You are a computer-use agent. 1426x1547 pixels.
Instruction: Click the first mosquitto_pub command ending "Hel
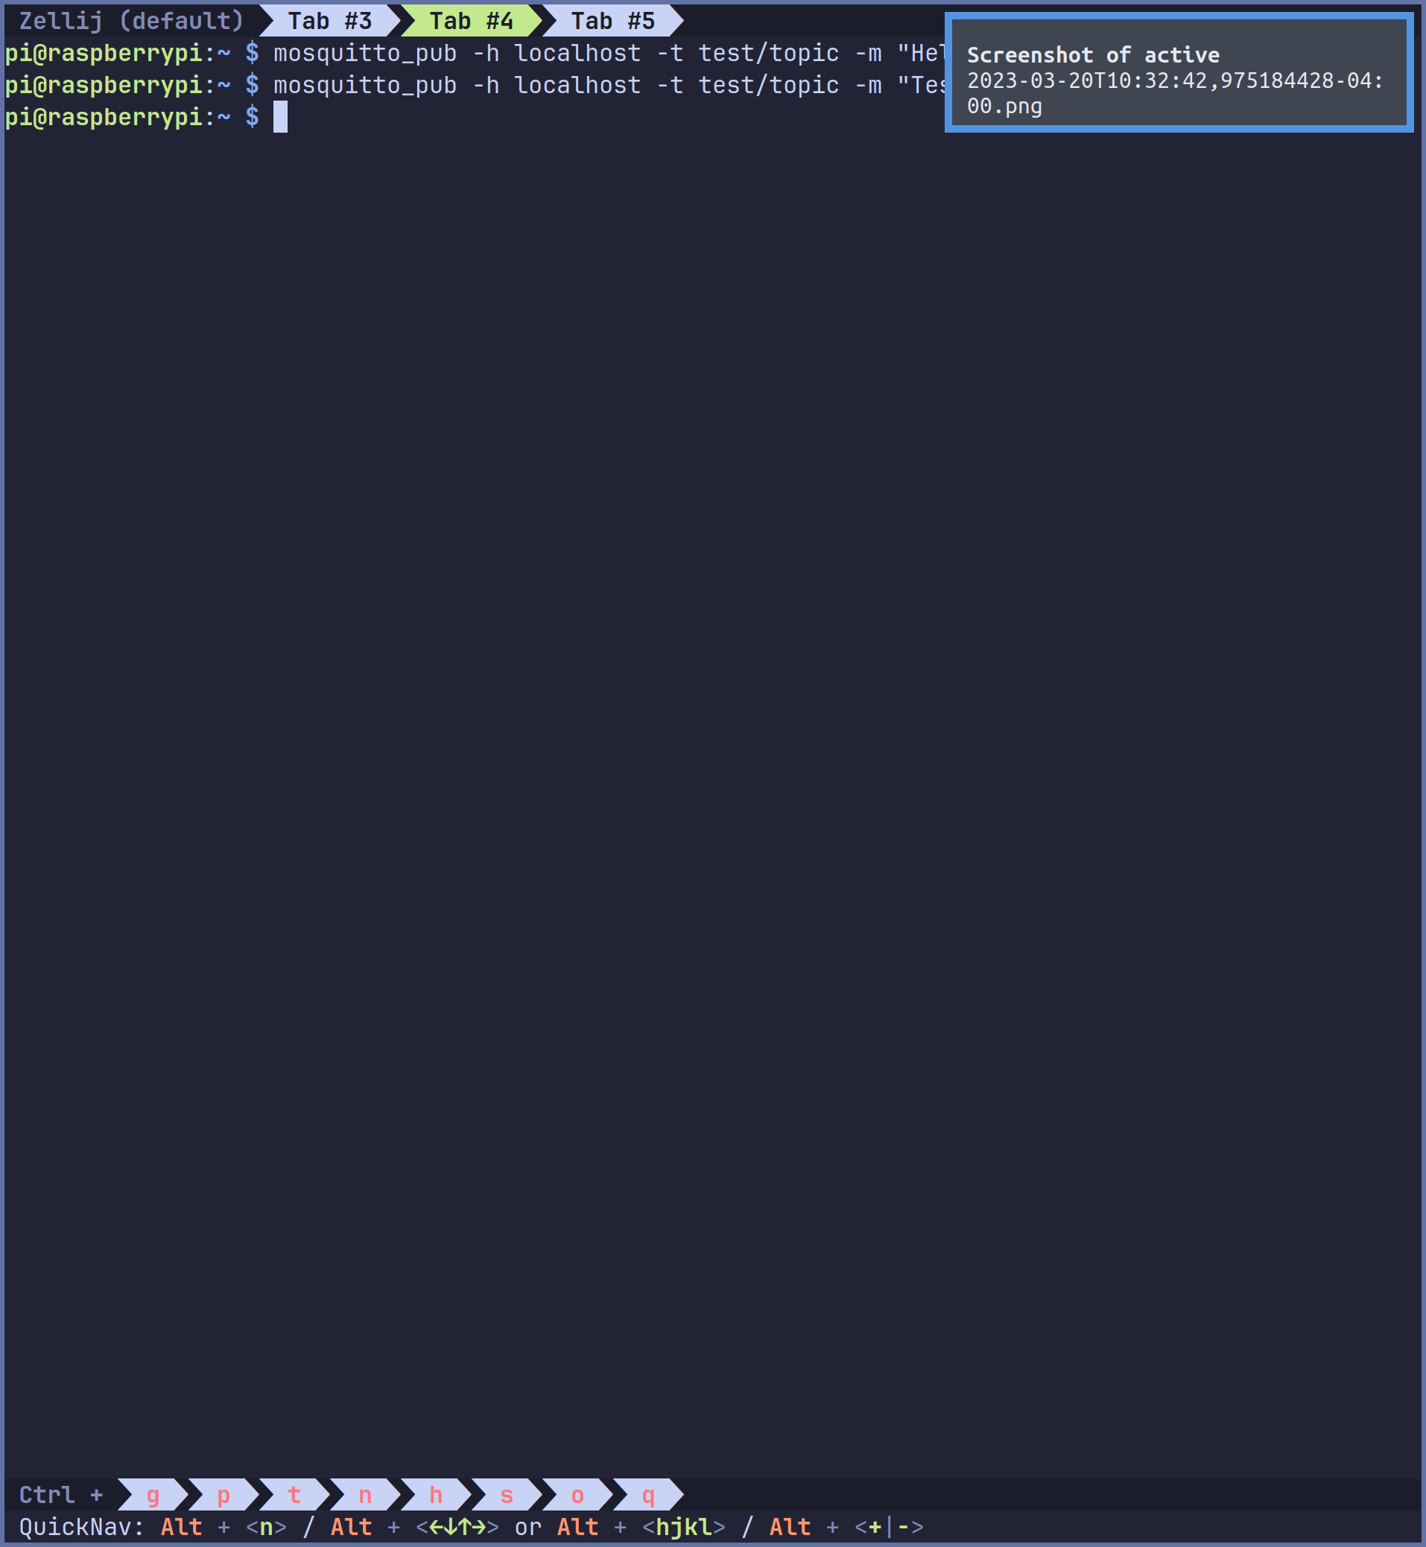click(x=609, y=53)
